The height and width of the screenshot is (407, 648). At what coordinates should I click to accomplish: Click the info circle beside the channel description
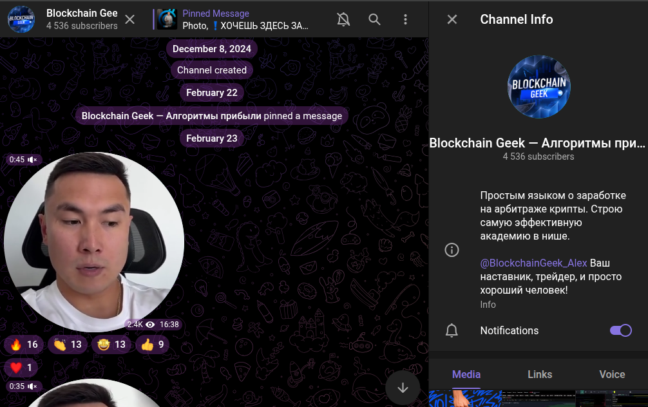452,250
